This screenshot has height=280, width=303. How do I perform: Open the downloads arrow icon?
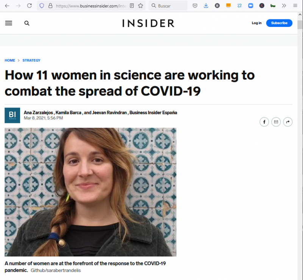coord(206,6)
